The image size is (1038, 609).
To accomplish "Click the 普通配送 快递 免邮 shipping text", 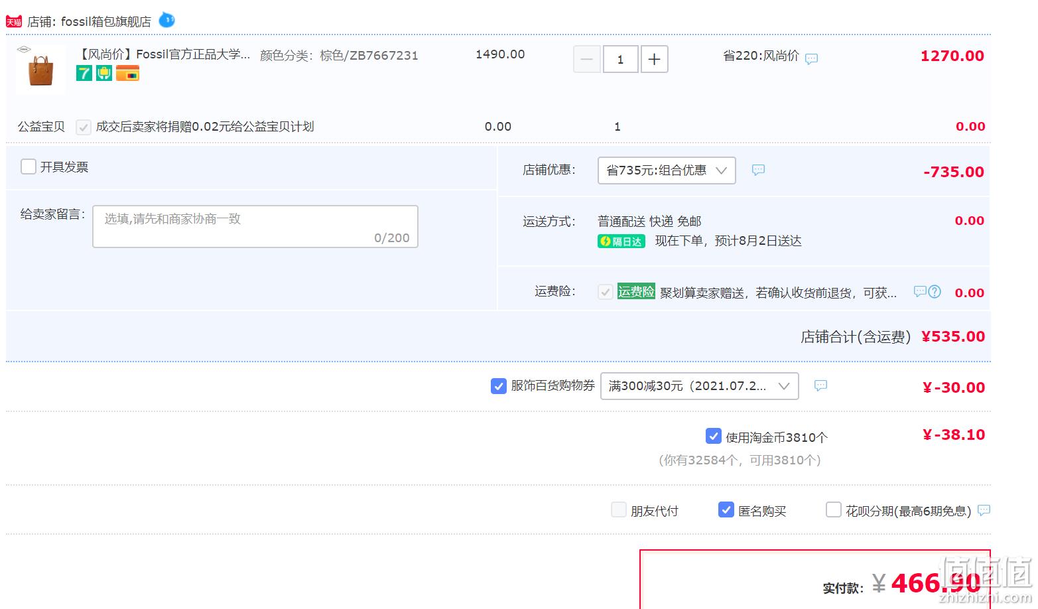I will 649,221.
